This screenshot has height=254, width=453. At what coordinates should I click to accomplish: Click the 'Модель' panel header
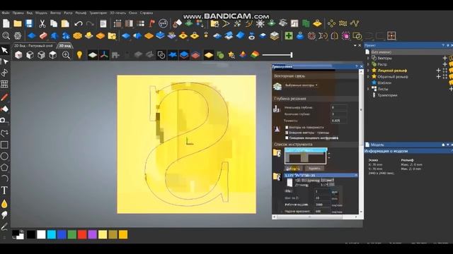[x=408, y=145]
